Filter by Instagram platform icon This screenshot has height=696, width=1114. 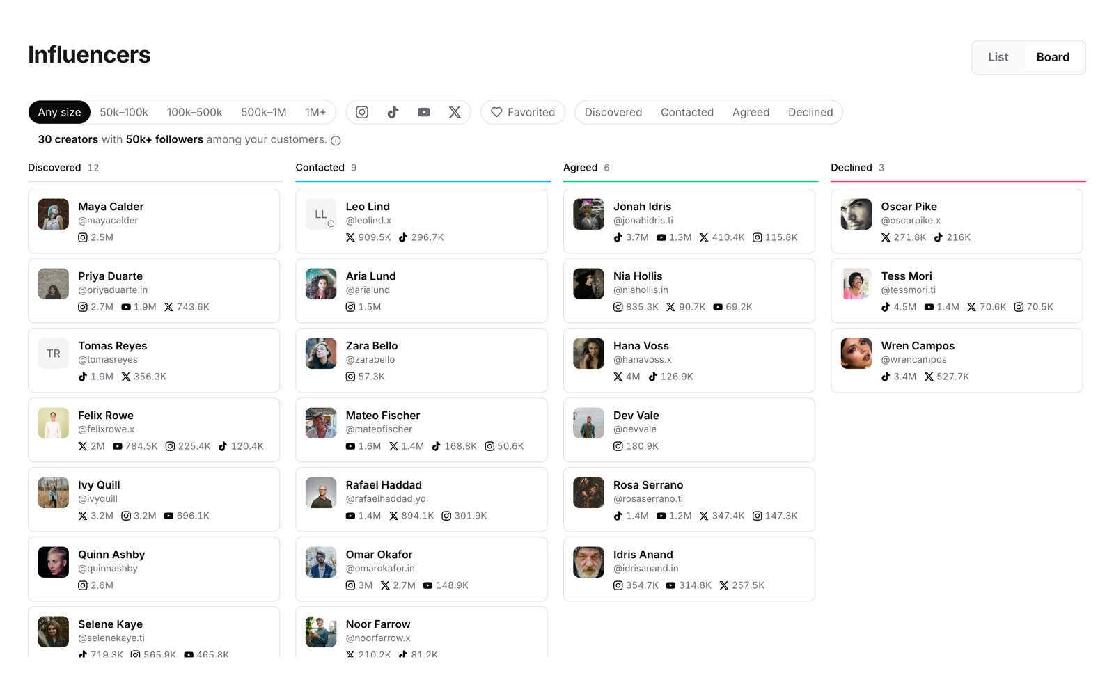tap(362, 112)
